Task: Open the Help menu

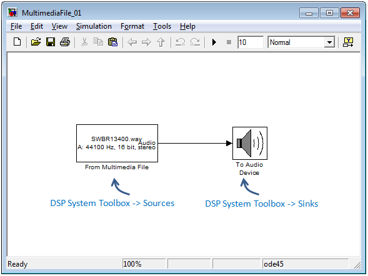Action: [187, 26]
